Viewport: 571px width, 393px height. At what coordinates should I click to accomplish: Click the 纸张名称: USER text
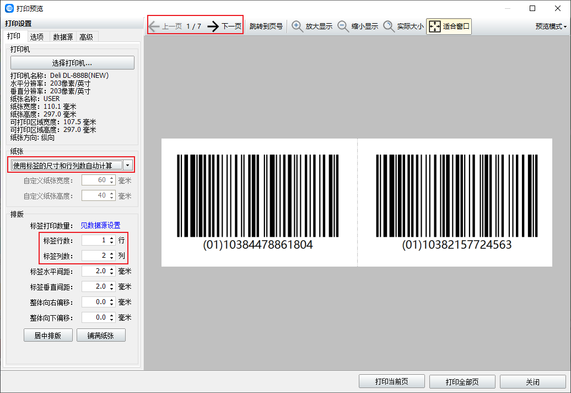(x=35, y=99)
